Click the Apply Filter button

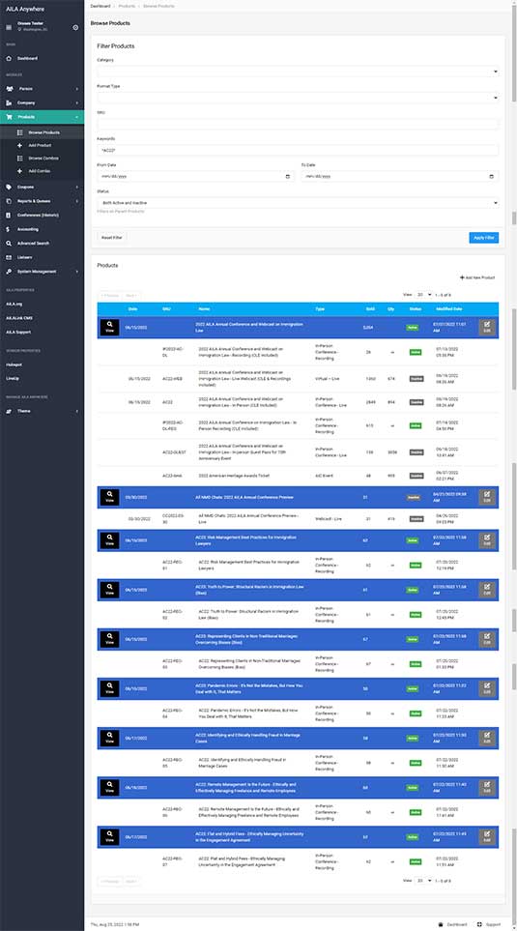pos(484,238)
